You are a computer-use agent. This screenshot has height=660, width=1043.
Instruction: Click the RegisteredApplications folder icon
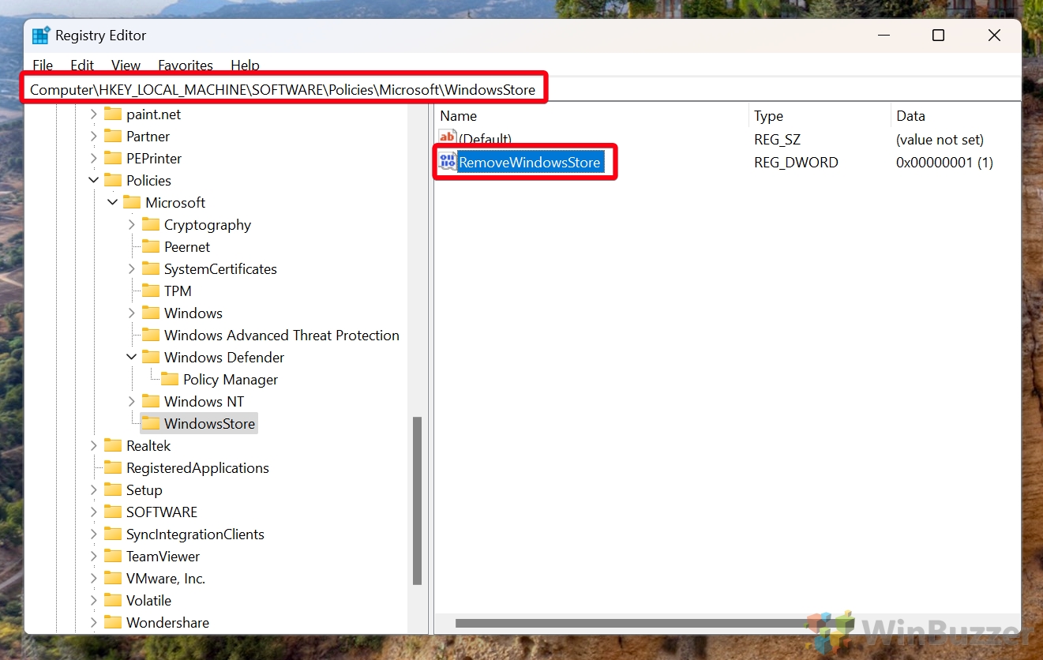tap(113, 468)
